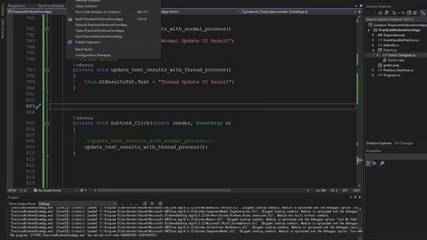The width and height of the screenshot is (427, 240).
Task: Click screwdriver quick actions icon at line 803
Action: point(38,107)
